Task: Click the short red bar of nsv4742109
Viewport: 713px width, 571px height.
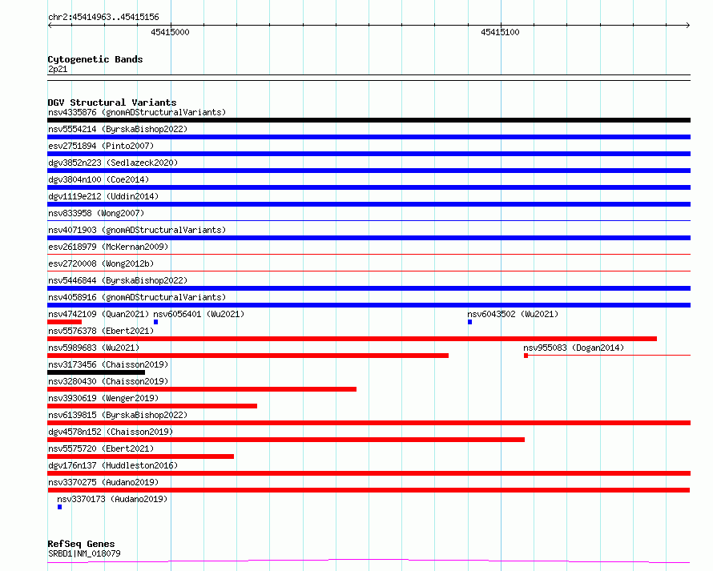Action: coord(65,322)
